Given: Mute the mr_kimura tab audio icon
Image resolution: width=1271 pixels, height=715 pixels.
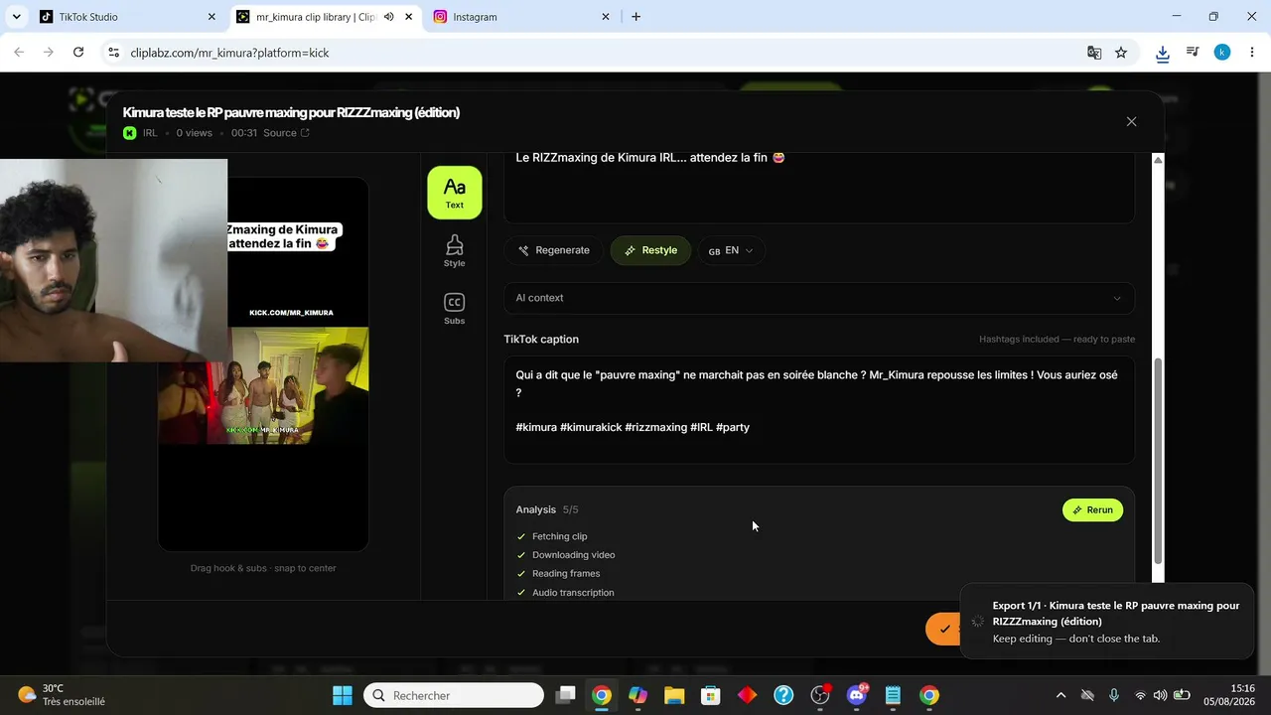Looking at the screenshot, I should (x=388, y=17).
